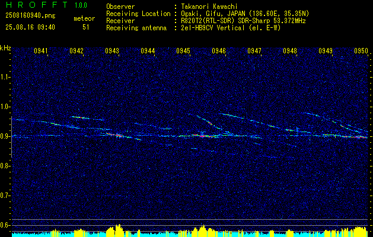Click the 0949 time marker
The width and height of the screenshot is (373, 237).
click(326, 50)
